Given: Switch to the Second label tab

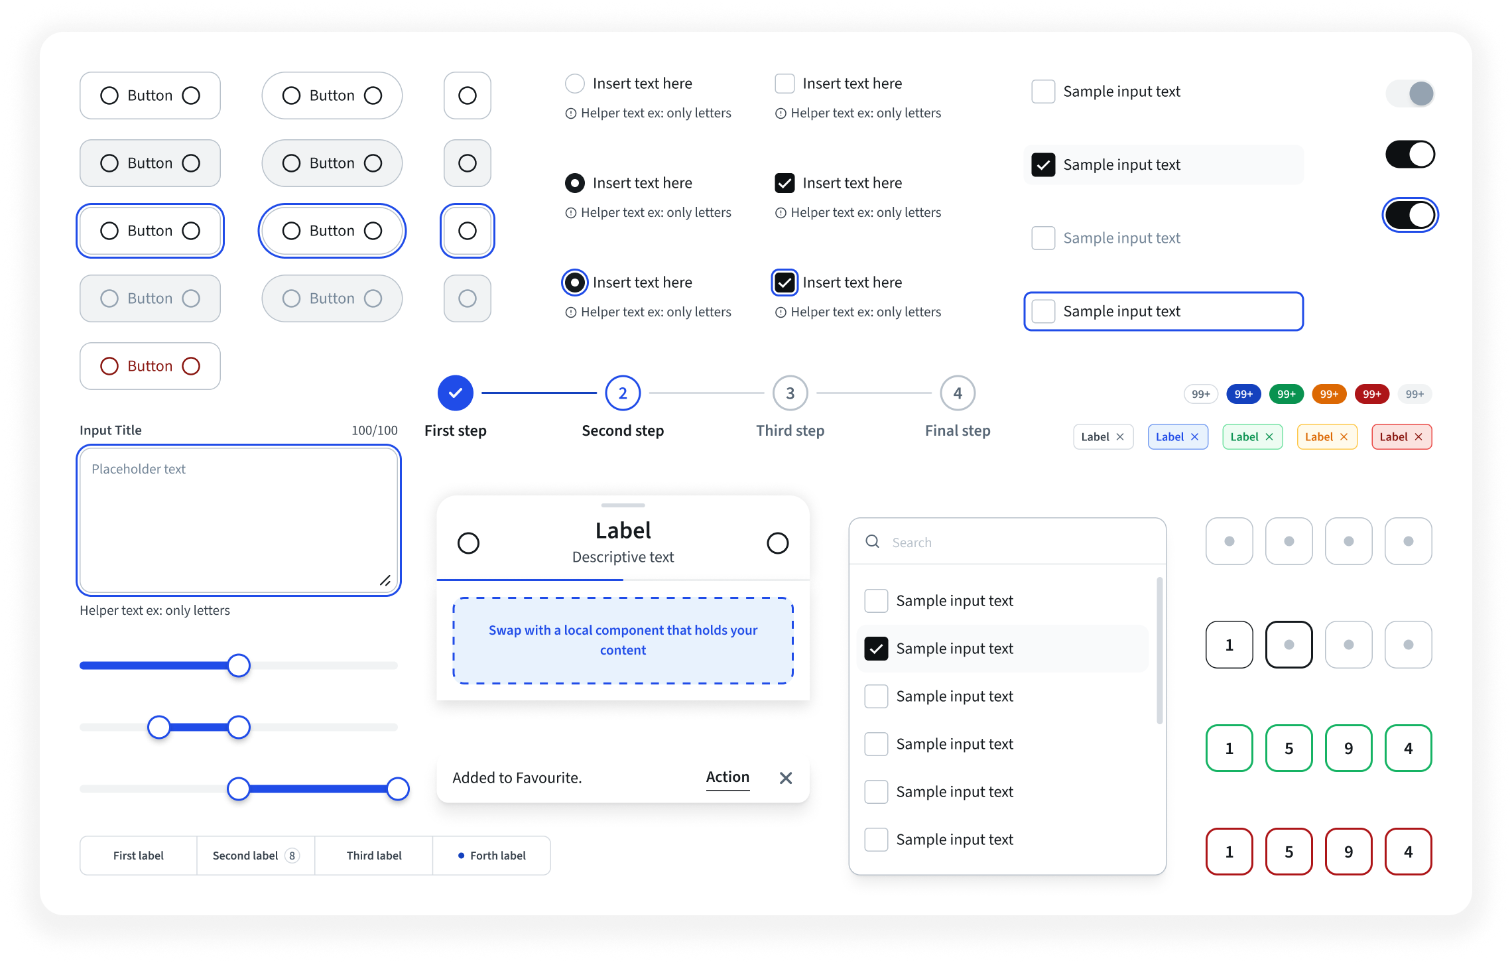Looking at the screenshot, I should pyautogui.click(x=256, y=856).
